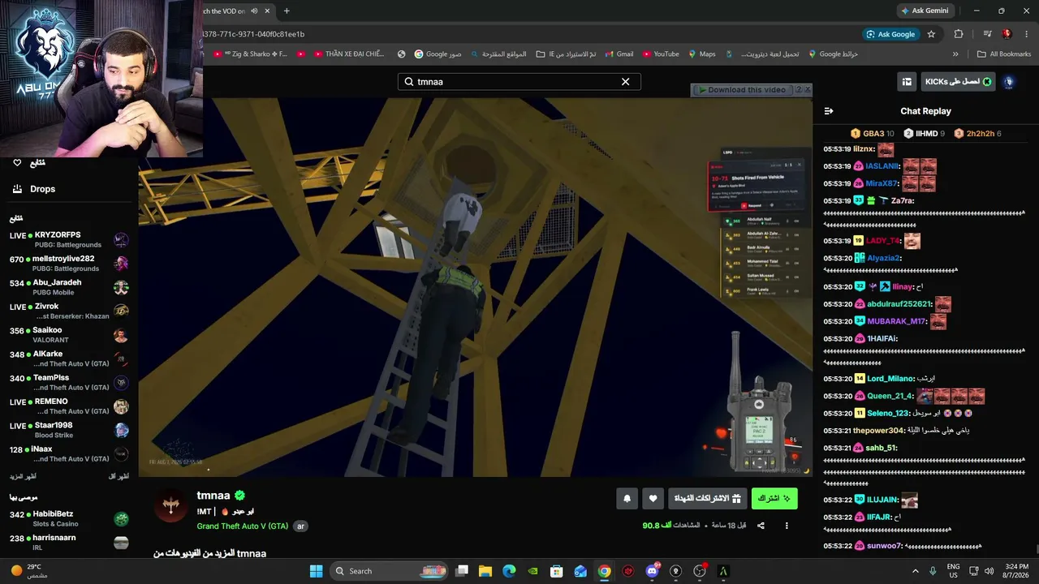Expand the hidden bookmarks chevron
This screenshot has width=1039, height=584.
click(x=955, y=54)
